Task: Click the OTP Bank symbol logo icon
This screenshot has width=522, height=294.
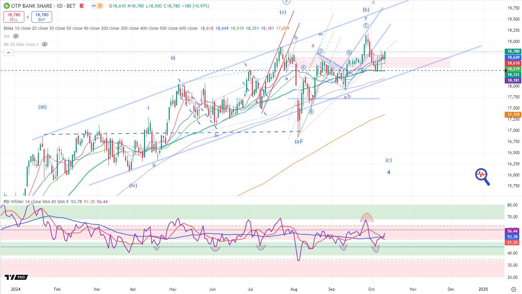Action: pos(6,6)
